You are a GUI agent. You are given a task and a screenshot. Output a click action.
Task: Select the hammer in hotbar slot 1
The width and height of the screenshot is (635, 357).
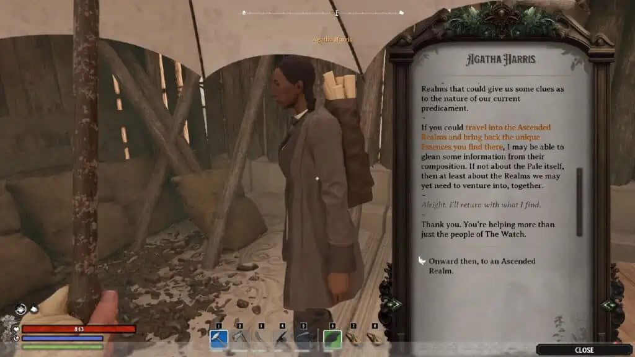coord(219,339)
